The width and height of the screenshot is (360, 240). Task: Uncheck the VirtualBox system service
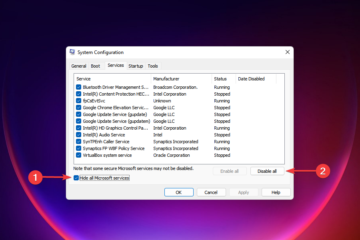(x=78, y=155)
